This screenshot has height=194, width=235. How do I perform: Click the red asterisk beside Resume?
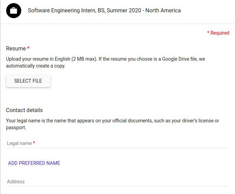point(28,48)
